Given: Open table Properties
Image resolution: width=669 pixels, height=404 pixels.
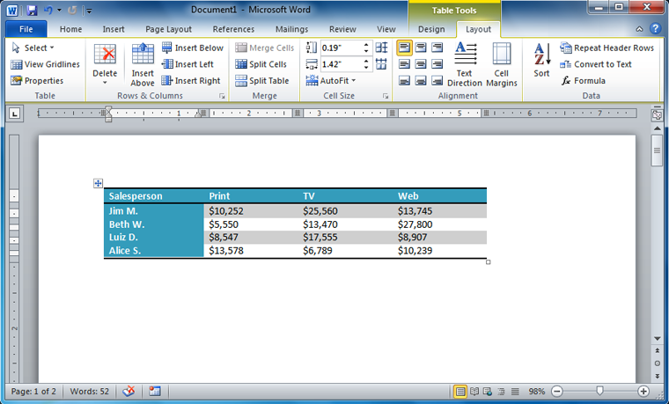Looking at the screenshot, I should tap(37, 80).
